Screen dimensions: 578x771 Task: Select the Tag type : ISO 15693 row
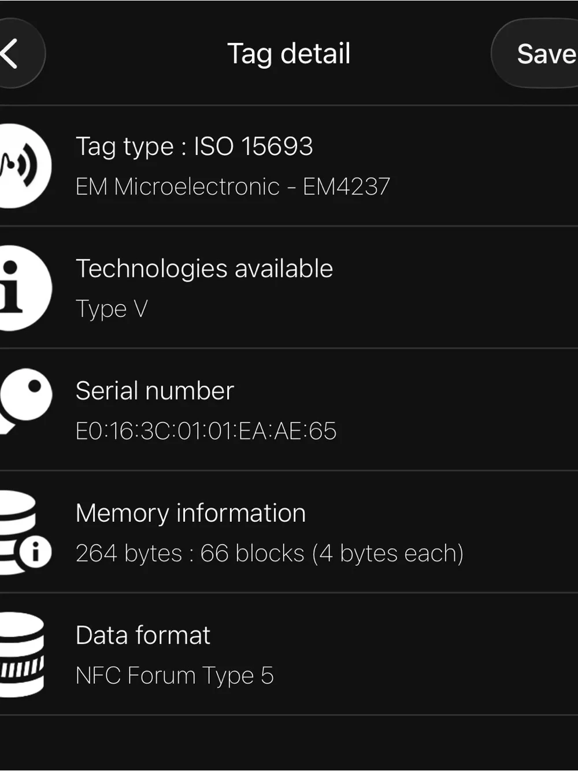(x=289, y=166)
